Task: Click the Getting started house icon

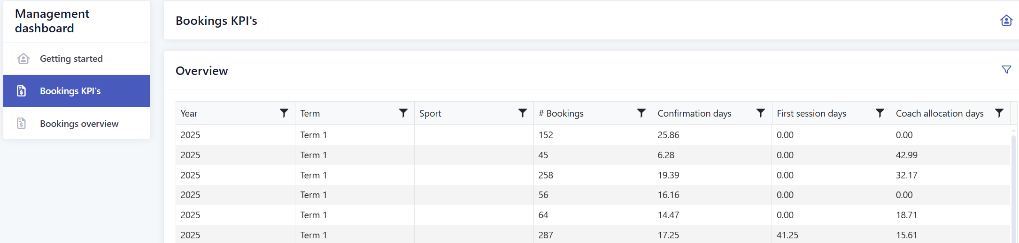Action: (23, 59)
